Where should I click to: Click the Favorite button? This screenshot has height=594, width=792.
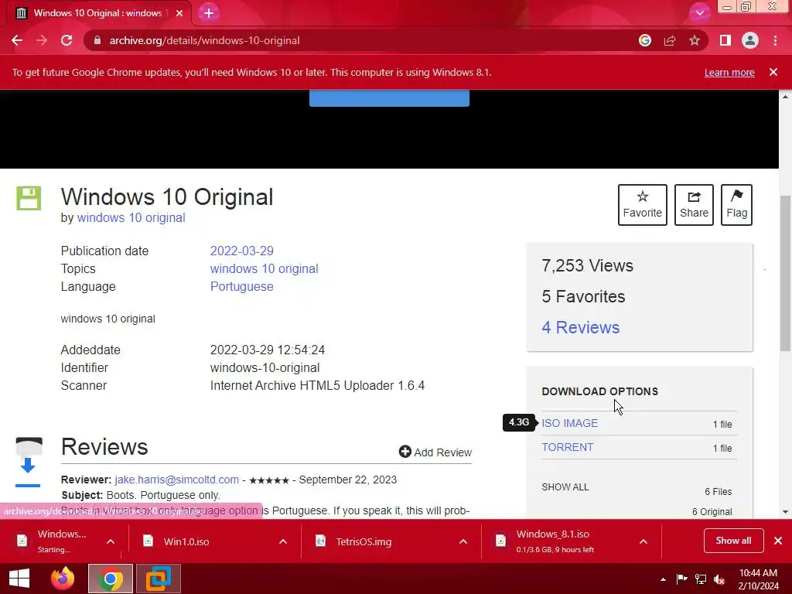coord(643,204)
